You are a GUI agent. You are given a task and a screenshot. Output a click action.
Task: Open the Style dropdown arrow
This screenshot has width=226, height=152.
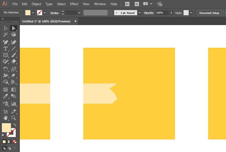click(191, 13)
